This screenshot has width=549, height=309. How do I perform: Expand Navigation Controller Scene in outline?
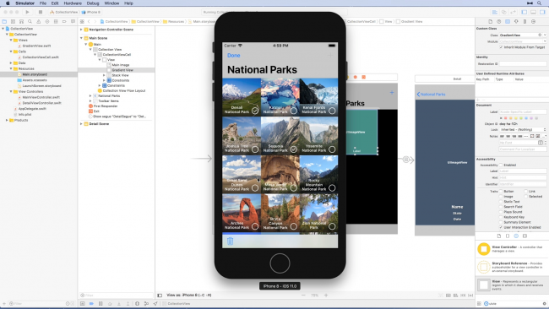pos(81,30)
